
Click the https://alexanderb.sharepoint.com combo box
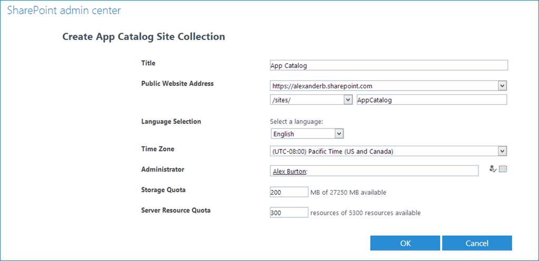[x=388, y=86]
